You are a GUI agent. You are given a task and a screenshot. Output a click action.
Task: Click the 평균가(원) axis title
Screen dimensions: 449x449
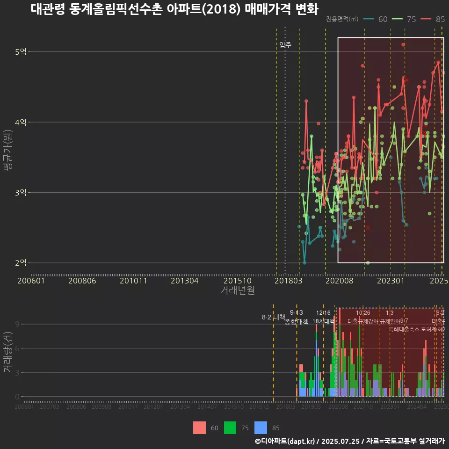click(x=8, y=150)
